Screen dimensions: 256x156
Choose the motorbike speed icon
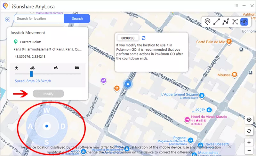(56, 67)
